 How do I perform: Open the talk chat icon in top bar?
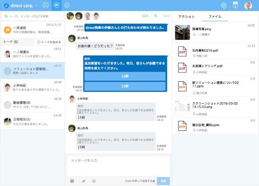point(56,5)
